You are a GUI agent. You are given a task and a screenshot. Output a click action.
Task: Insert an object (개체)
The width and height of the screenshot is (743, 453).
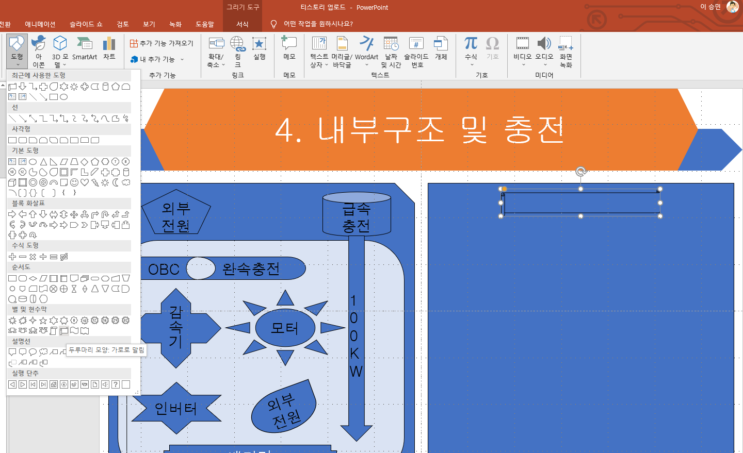(441, 49)
